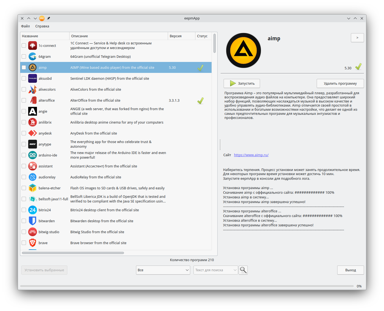Image resolution: width=384 pixels, height=311 pixels.
Task: Open the 'Все' category dropdown
Action: pyautogui.click(x=163, y=270)
